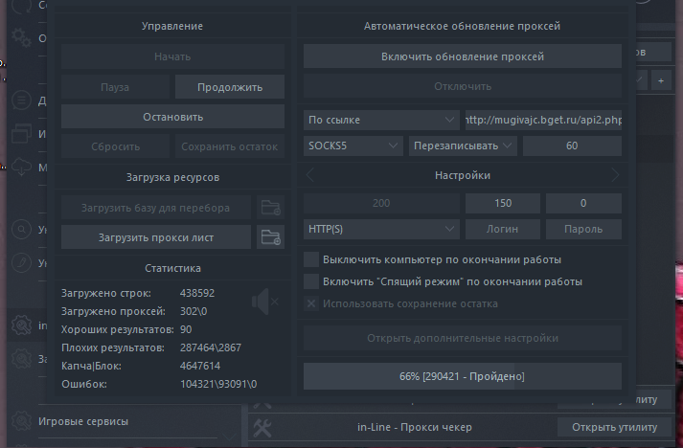
Task: Enable 'Включить Спящий режим' checkbox
Action: [310, 281]
